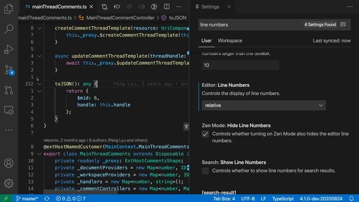Click line number 332 in gutter

pos(29,84)
